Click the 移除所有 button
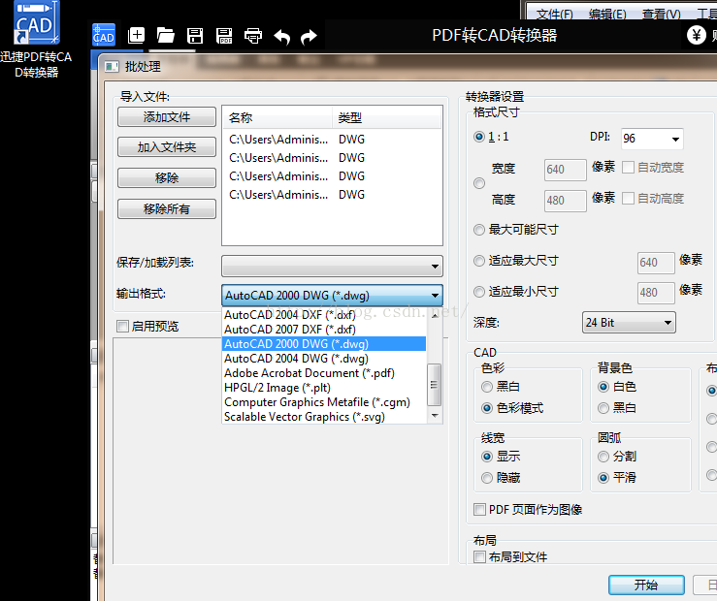This screenshot has height=601, width=717. (167, 208)
